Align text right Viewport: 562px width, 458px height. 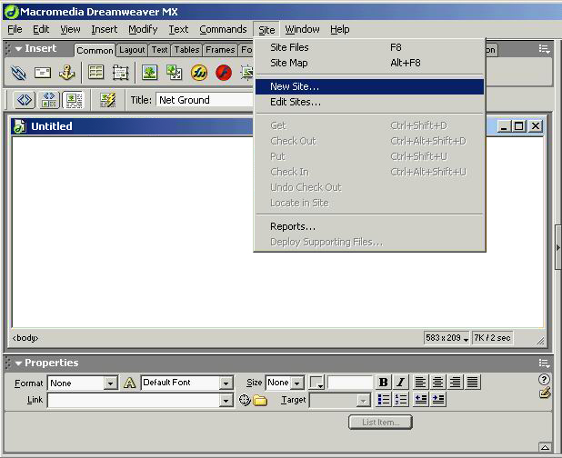[x=455, y=382]
